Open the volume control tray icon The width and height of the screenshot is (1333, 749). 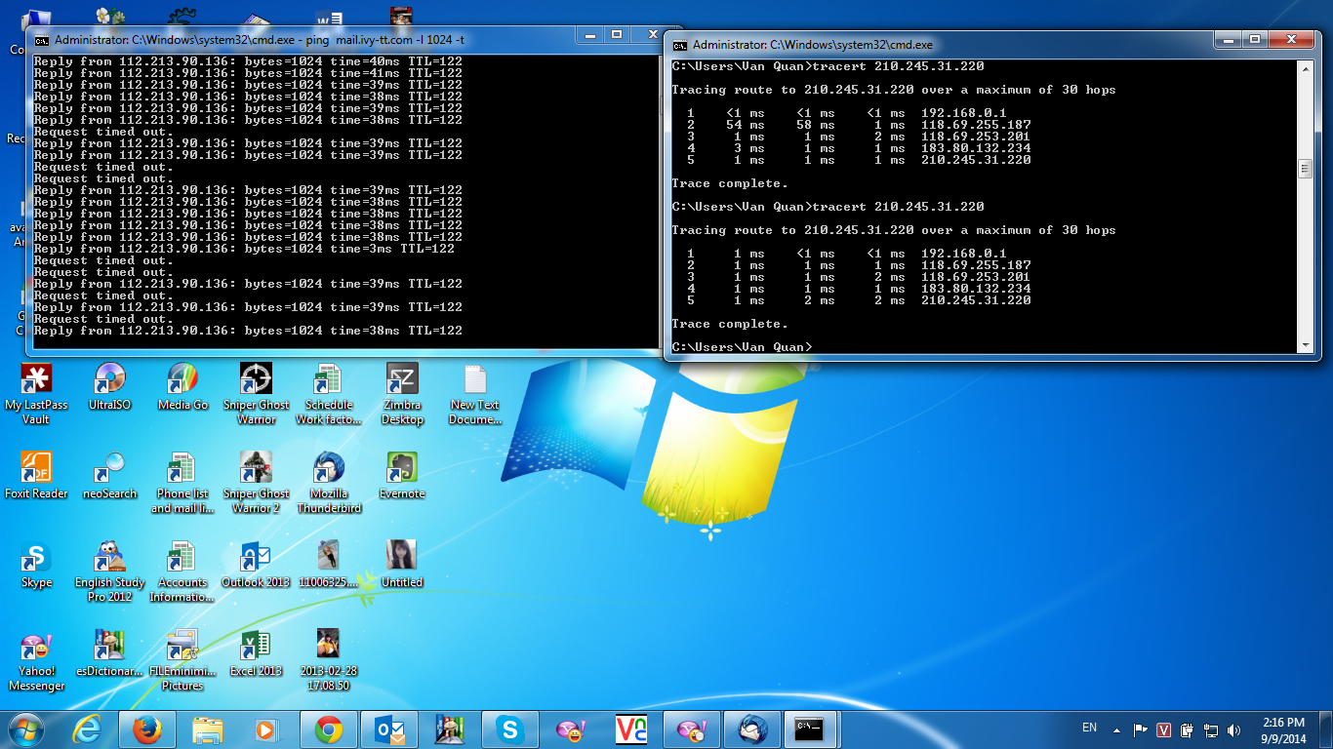(x=1235, y=729)
